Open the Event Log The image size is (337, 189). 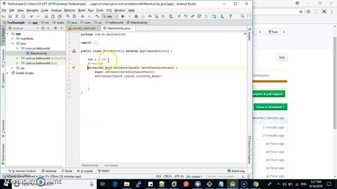236,171
